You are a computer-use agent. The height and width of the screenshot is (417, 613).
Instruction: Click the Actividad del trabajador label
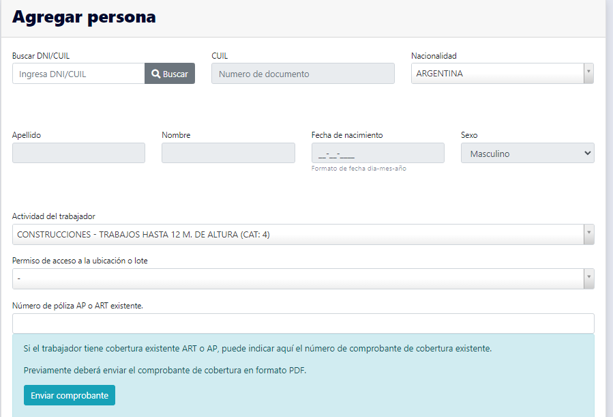click(54, 216)
